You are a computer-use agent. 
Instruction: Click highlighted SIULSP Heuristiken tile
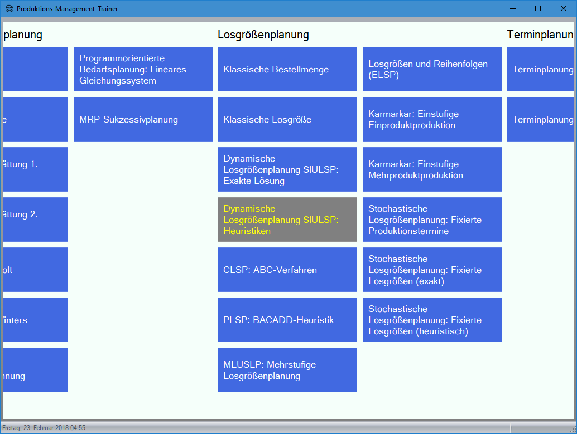(287, 220)
